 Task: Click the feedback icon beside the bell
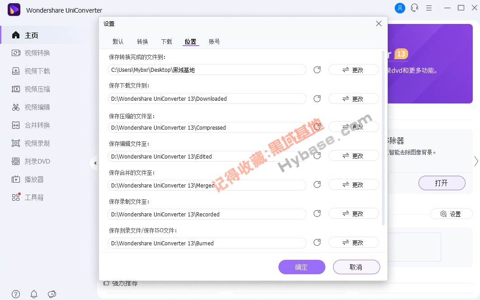tap(52, 294)
